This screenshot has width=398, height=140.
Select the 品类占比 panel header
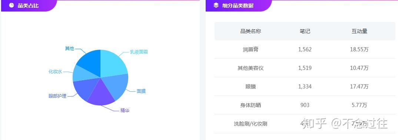(29, 6)
